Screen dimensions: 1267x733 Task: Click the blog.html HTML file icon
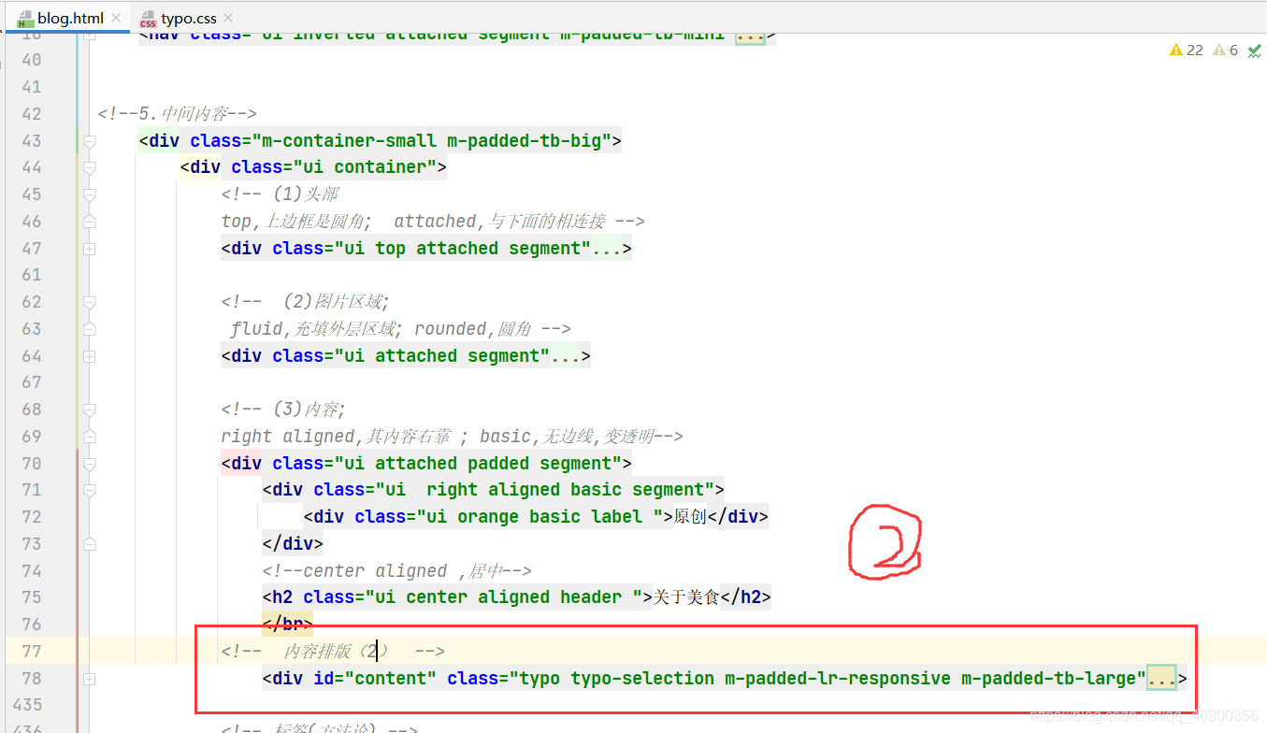(25, 18)
